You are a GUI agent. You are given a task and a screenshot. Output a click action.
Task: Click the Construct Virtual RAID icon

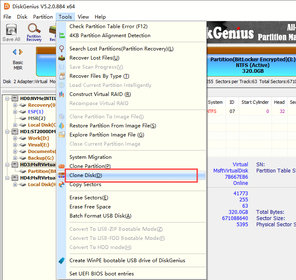(x=62, y=94)
